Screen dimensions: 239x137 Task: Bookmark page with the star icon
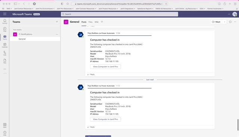coord(68,4)
